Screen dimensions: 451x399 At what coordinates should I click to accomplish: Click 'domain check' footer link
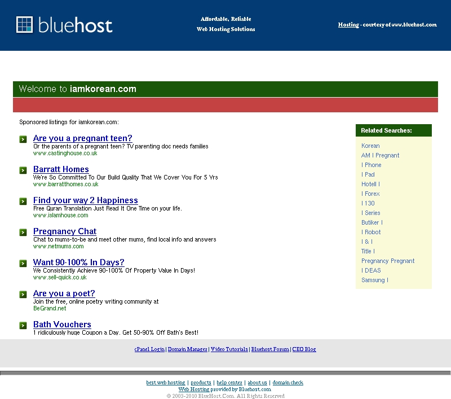pos(288,383)
